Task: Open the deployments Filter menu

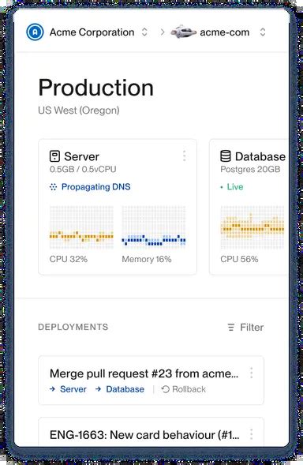Action: coord(245,327)
